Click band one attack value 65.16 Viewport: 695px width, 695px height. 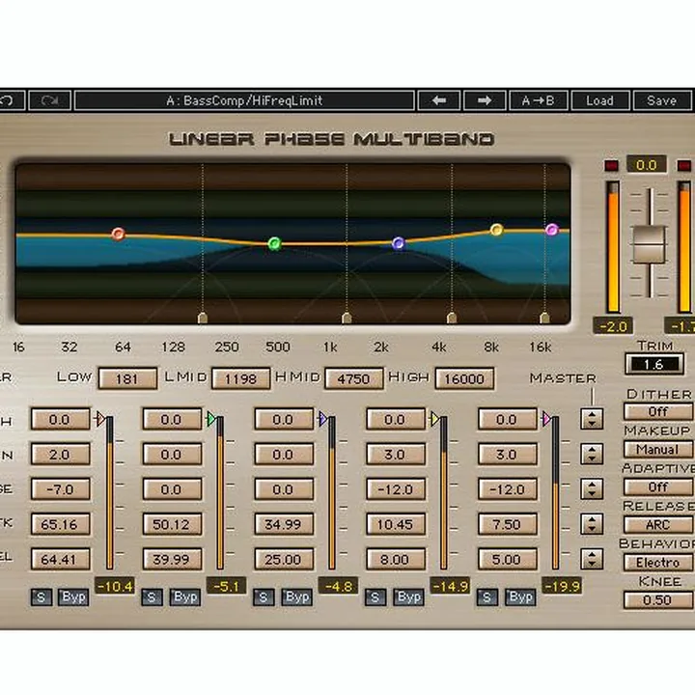coord(61,524)
